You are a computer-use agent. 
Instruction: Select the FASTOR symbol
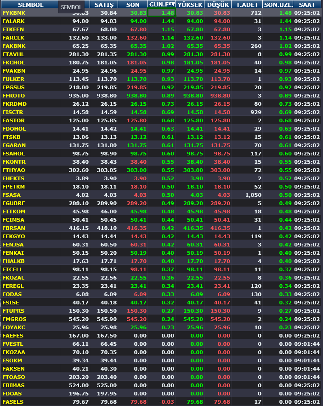13,120
